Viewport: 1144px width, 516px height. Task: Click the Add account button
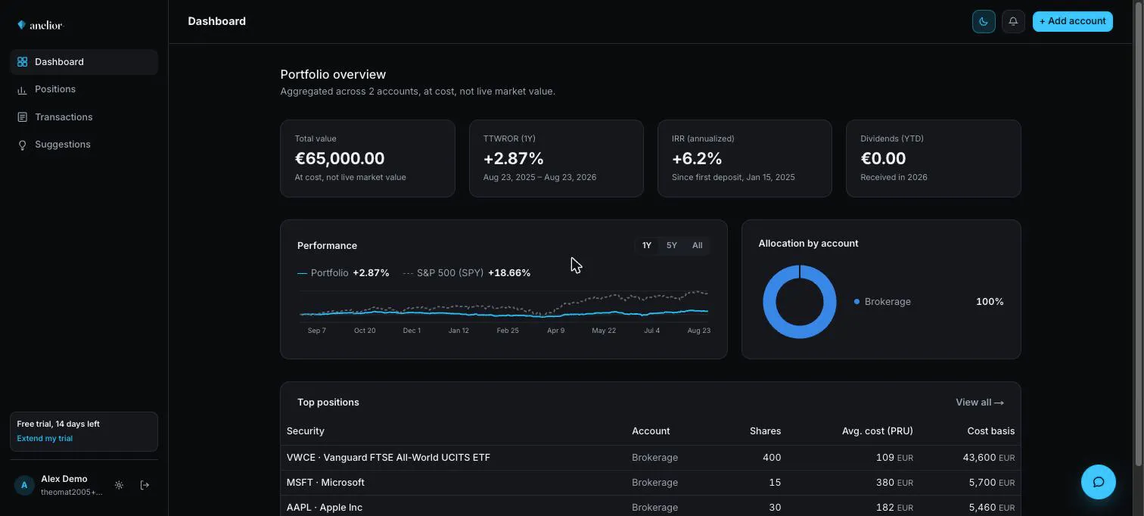coord(1073,21)
